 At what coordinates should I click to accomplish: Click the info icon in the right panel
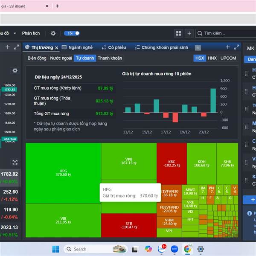[250, 213]
